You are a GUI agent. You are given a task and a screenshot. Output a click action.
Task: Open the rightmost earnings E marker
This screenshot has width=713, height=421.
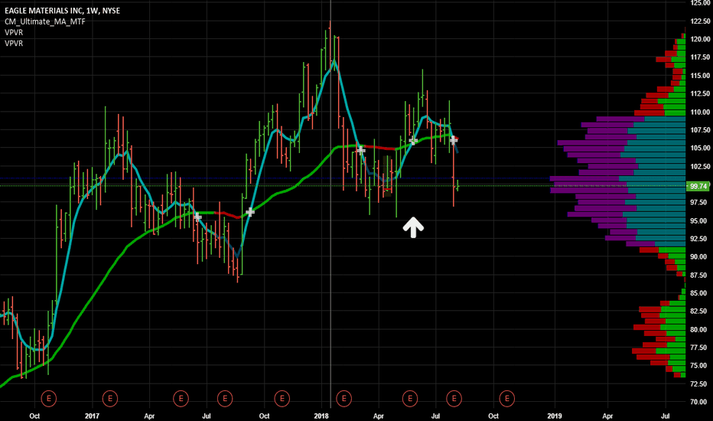tap(507, 399)
